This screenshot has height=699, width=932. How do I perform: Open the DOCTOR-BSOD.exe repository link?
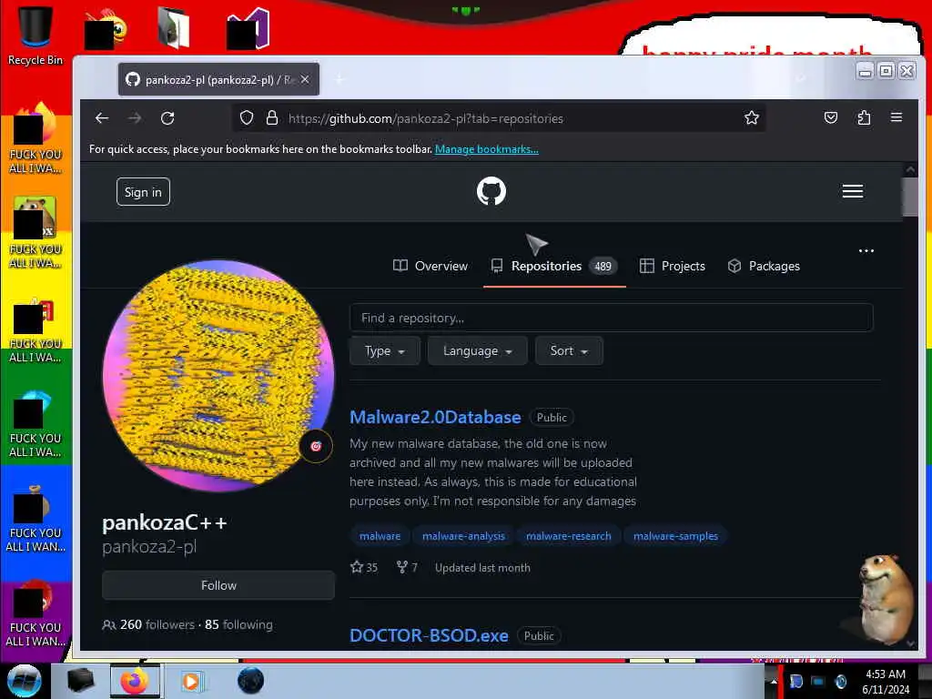(429, 635)
